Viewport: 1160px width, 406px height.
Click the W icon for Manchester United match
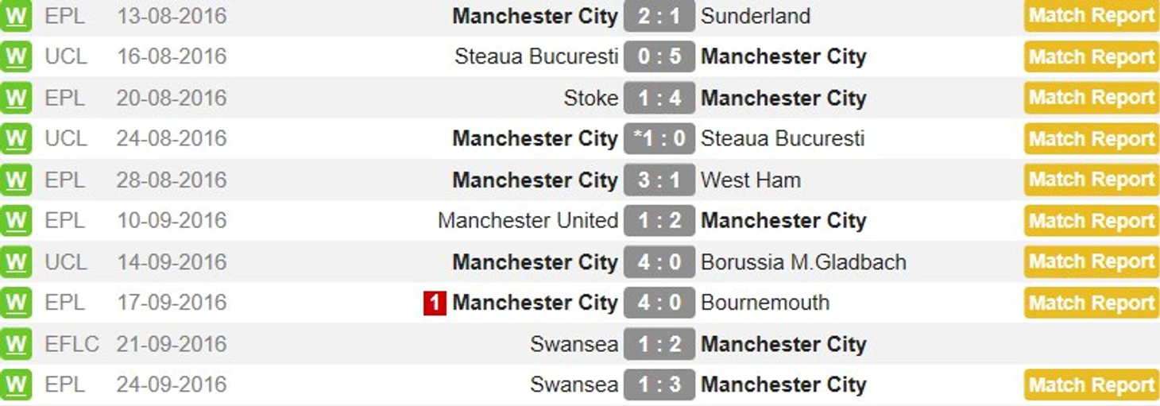point(16,220)
